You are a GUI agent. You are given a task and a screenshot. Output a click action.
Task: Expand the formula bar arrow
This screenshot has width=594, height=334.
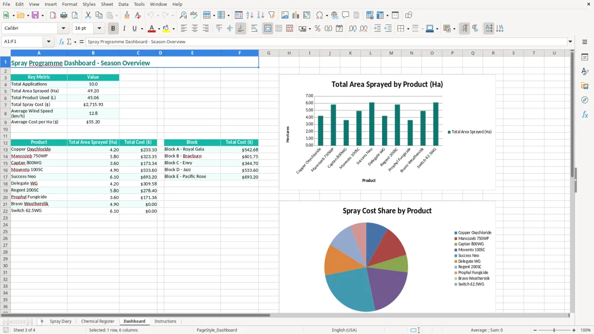tap(570, 42)
